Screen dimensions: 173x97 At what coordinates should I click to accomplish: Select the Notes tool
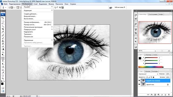point(3,70)
